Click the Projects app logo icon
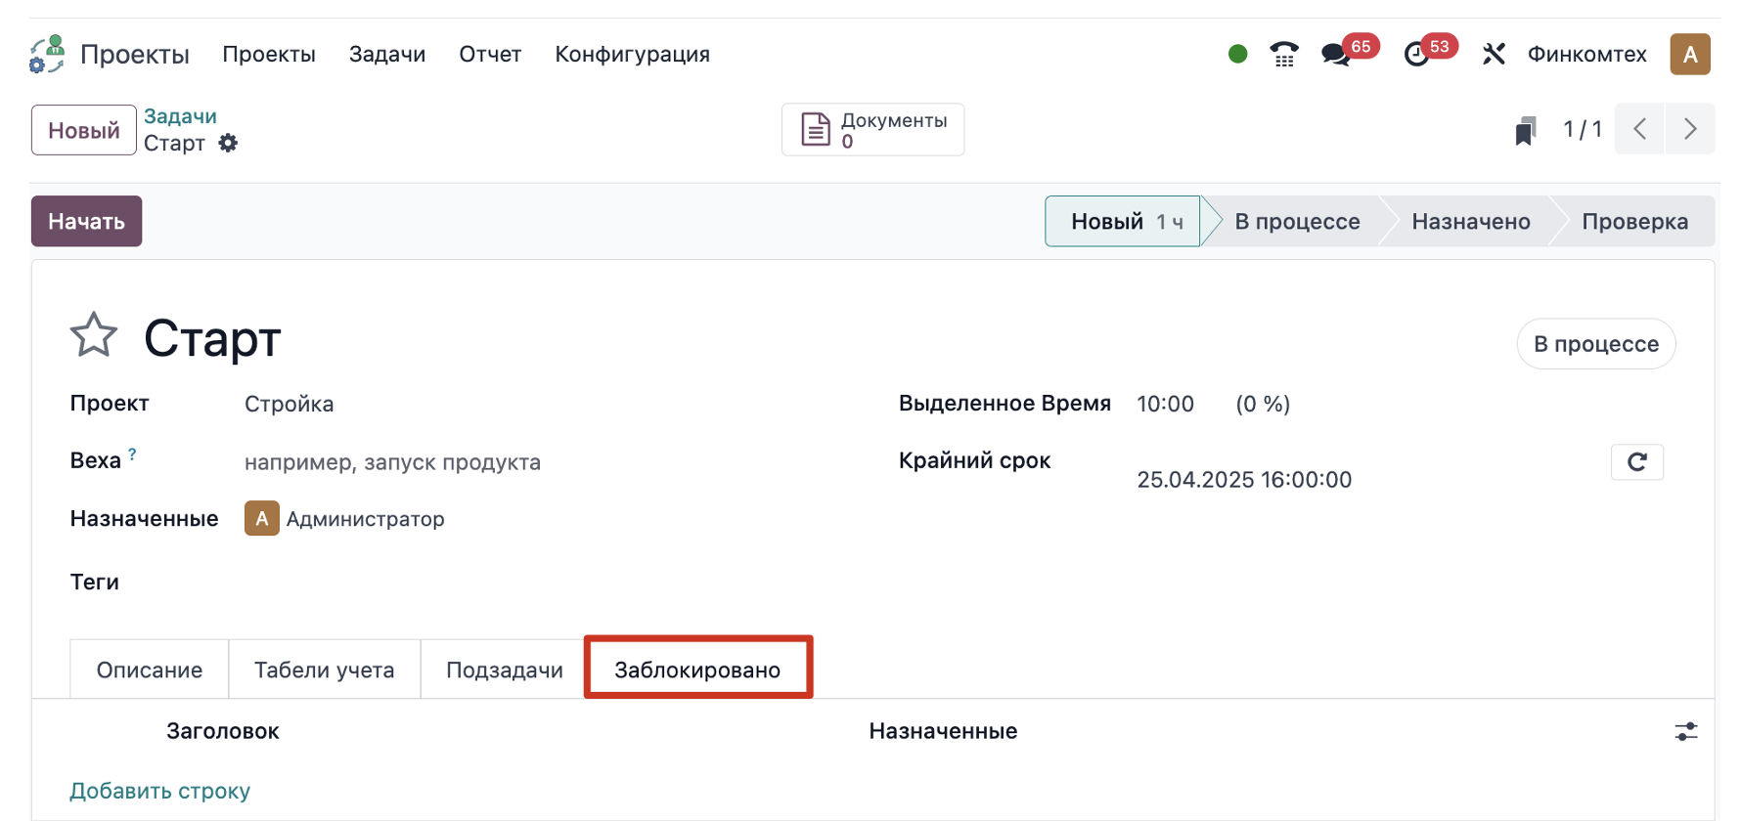The height and width of the screenshot is (821, 1741). [x=47, y=54]
